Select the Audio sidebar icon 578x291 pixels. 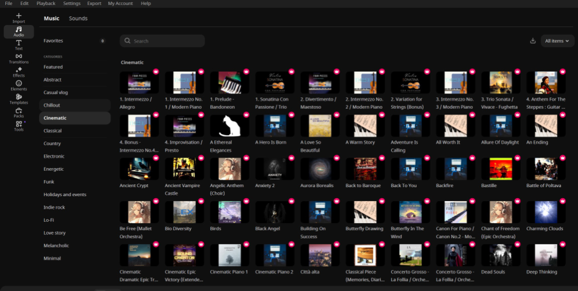tap(19, 32)
